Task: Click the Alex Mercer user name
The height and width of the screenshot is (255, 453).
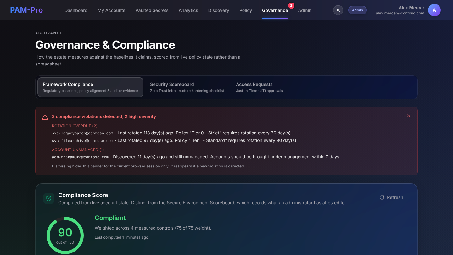Action: 411,8
